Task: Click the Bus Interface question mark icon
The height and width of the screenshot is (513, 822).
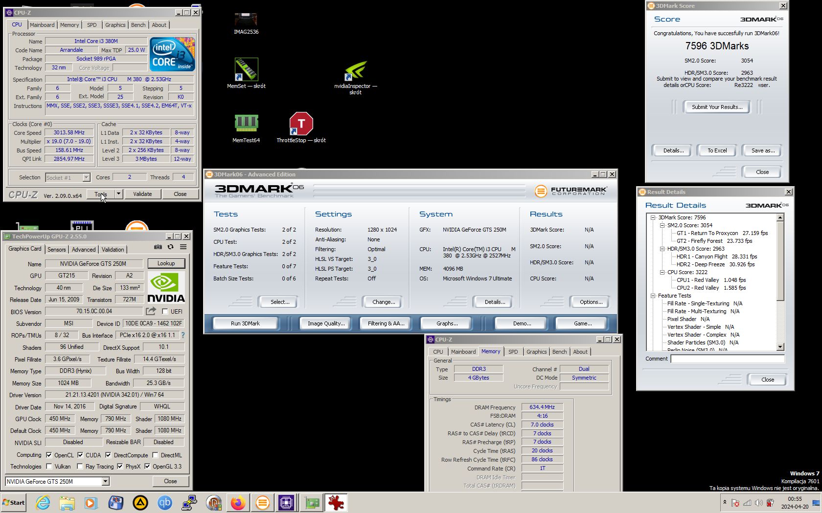Action: (183, 335)
